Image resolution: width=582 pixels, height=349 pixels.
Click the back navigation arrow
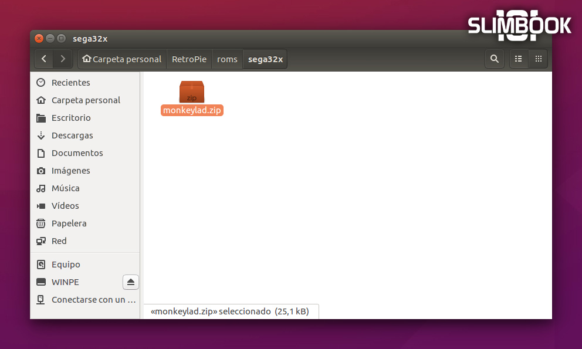[44, 59]
